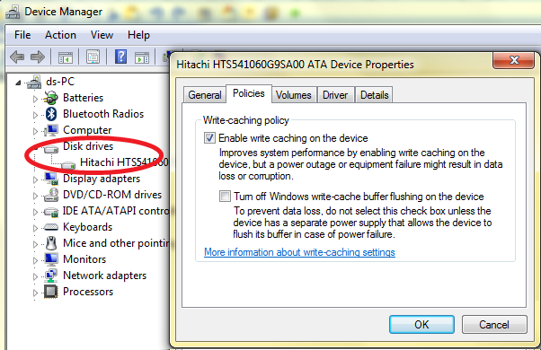
Task: Select the Mice and pointing devices icon
Action: (51, 243)
